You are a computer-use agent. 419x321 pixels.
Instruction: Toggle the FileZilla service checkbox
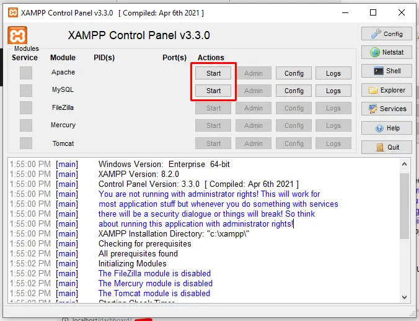pyautogui.click(x=26, y=108)
